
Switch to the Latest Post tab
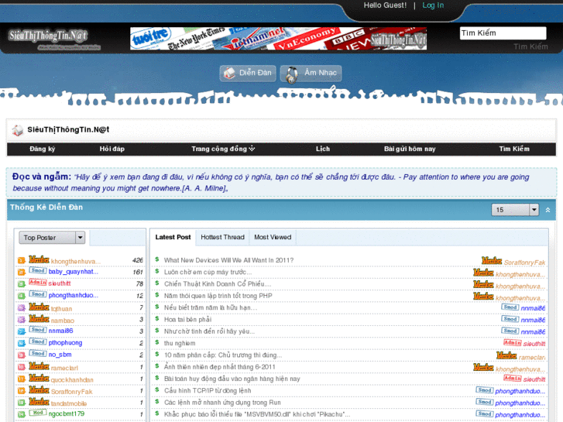pos(173,237)
